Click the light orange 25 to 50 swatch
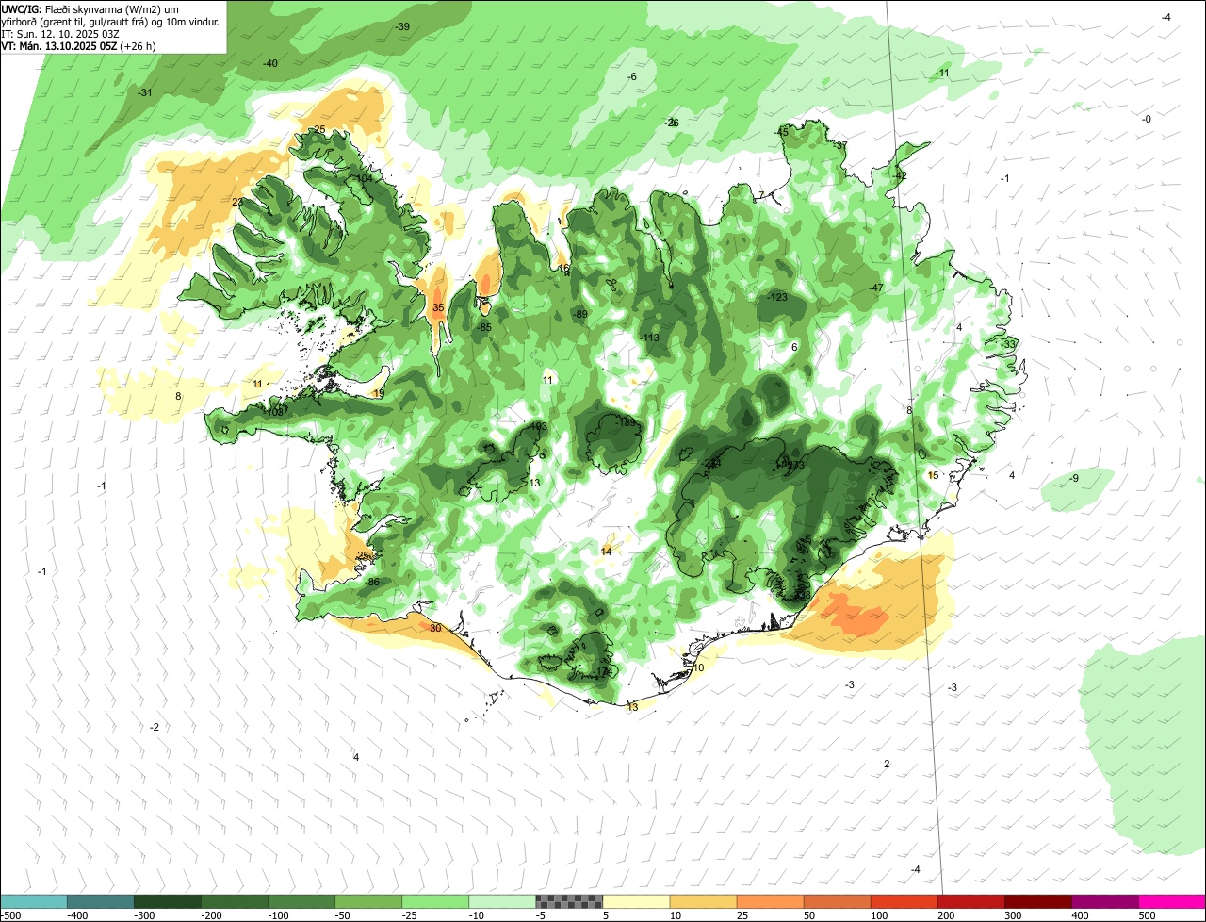This screenshot has height=922, width=1206. click(770, 901)
